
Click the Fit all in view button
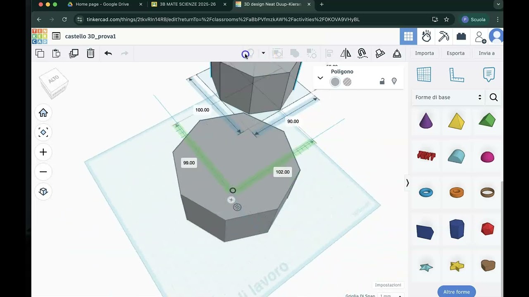tap(43, 132)
